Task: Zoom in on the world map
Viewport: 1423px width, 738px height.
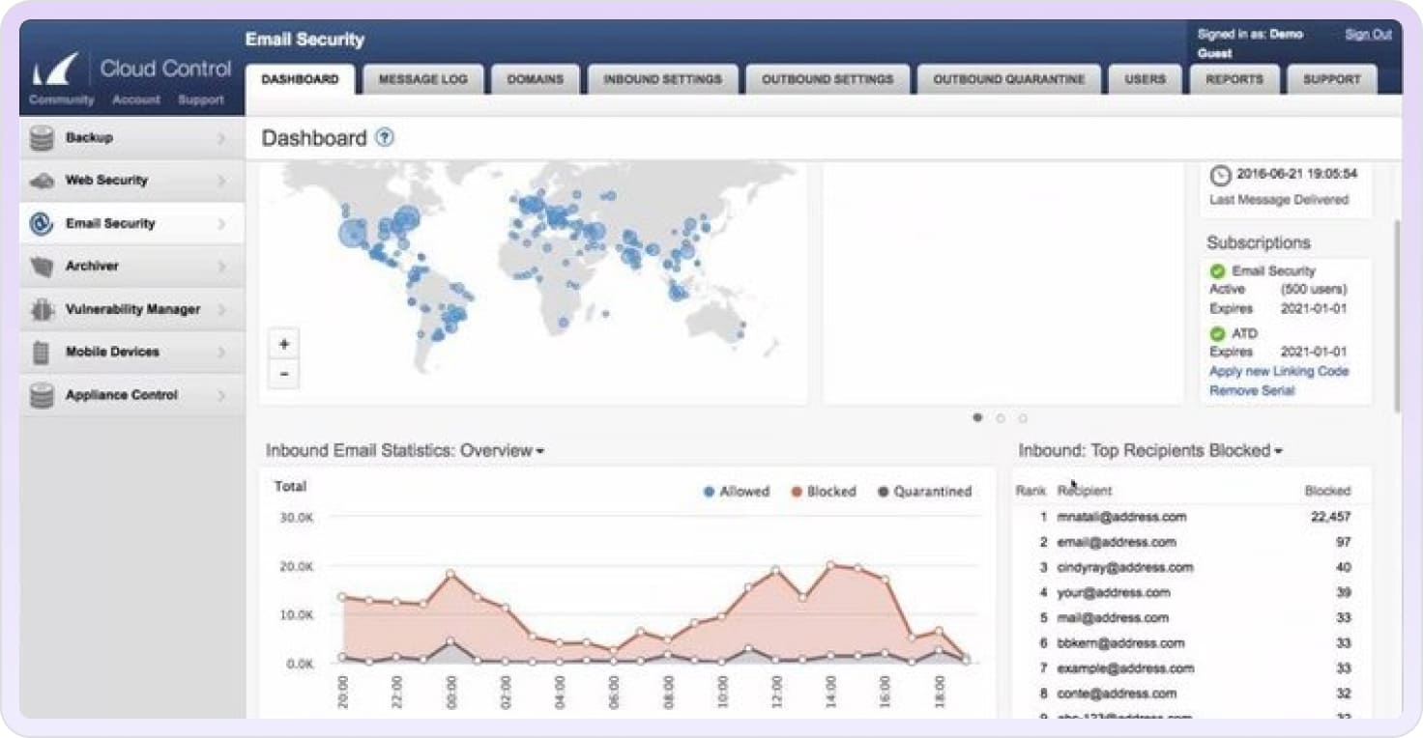Action: (284, 345)
